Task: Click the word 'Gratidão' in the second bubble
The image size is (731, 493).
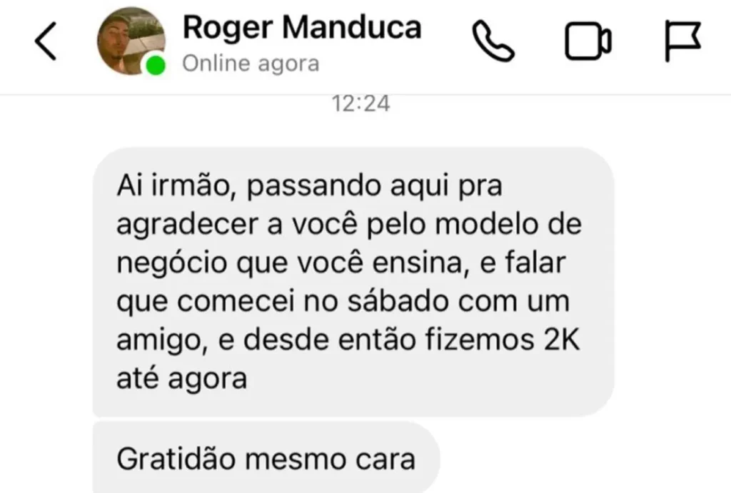Action: (177, 459)
